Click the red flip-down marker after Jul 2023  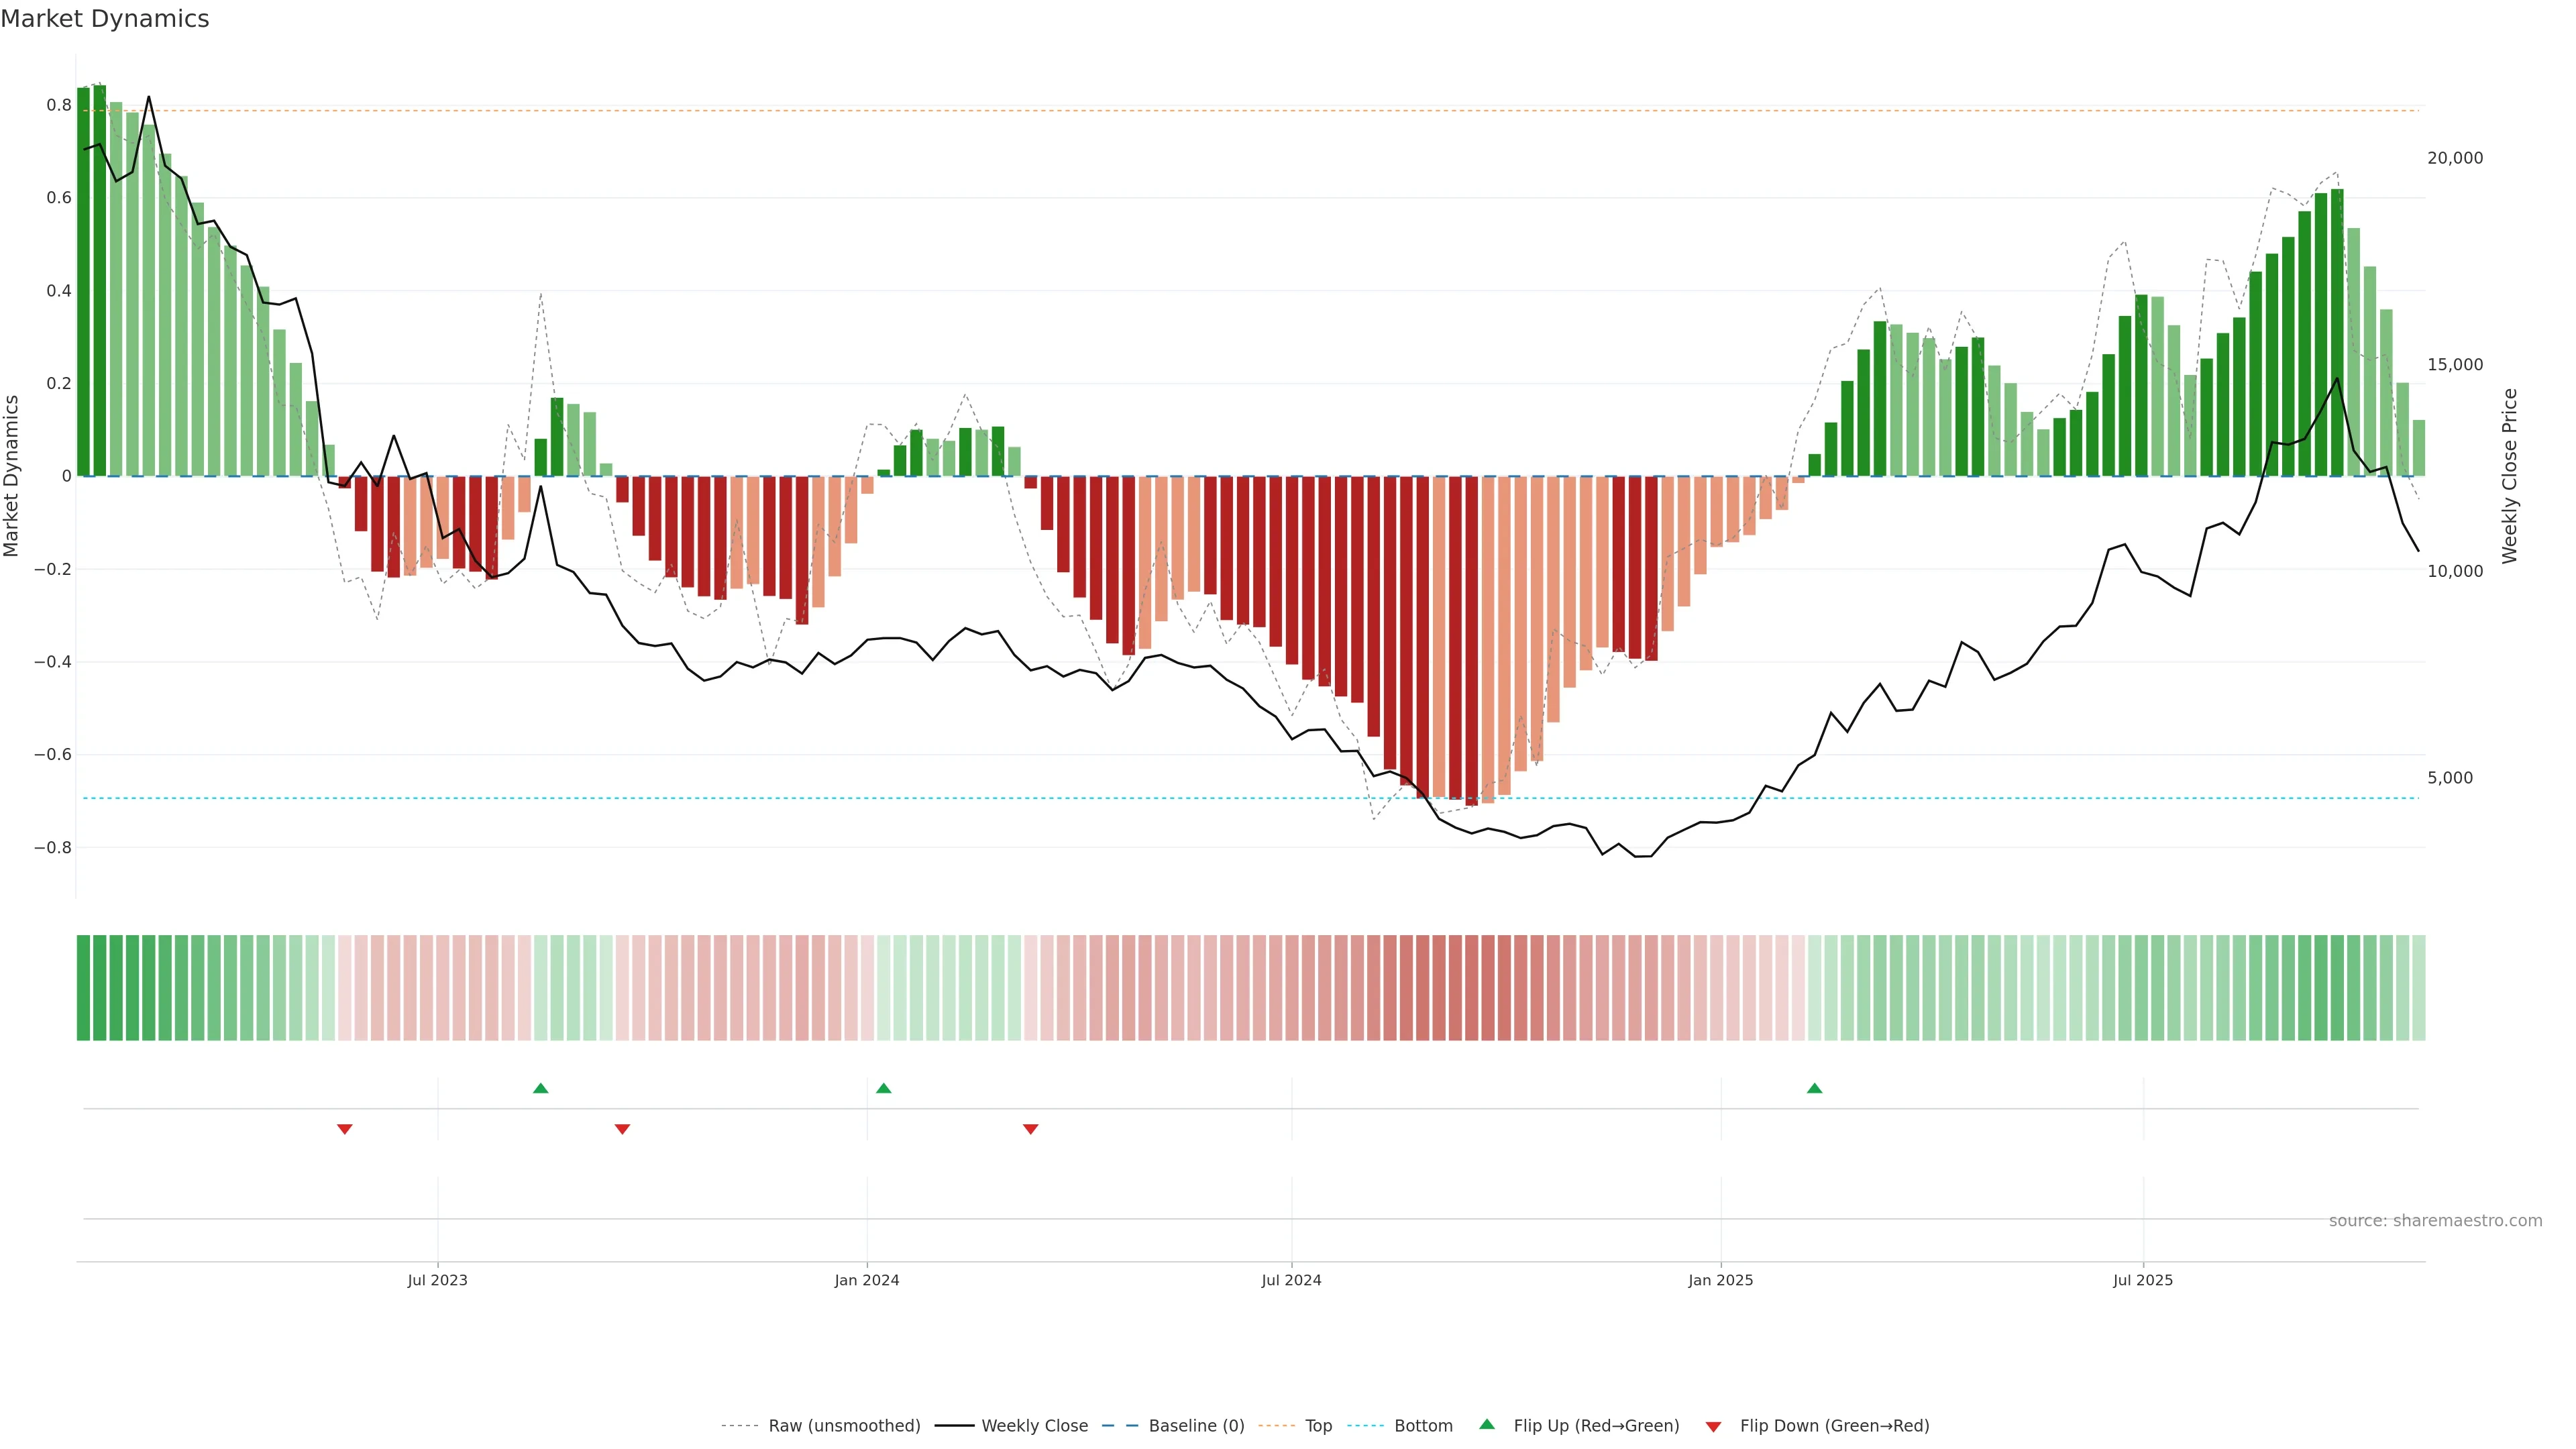click(x=622, y=1129)
